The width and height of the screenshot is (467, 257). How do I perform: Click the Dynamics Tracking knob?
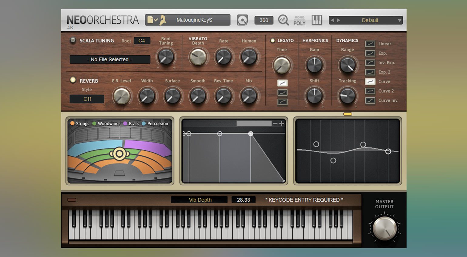(348, 96)
